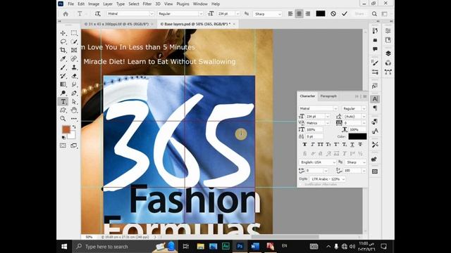Select the Crop tool
This screenshot has height=253, width=451.
[63, 50]
